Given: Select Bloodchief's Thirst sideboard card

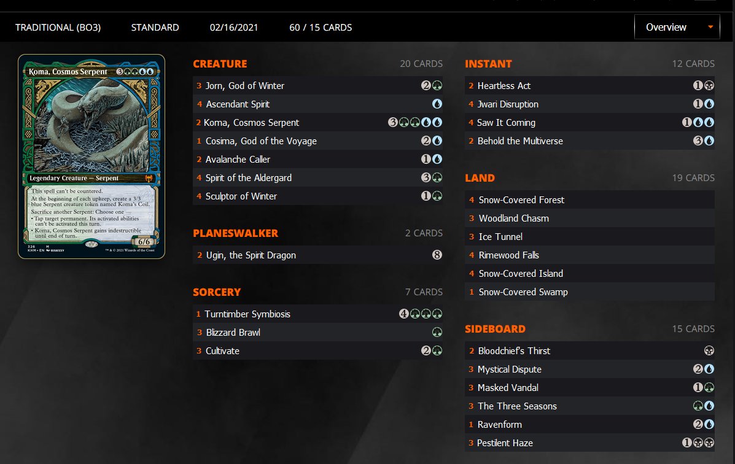Looking at the screenshot, I should click(x=589, y=350).
